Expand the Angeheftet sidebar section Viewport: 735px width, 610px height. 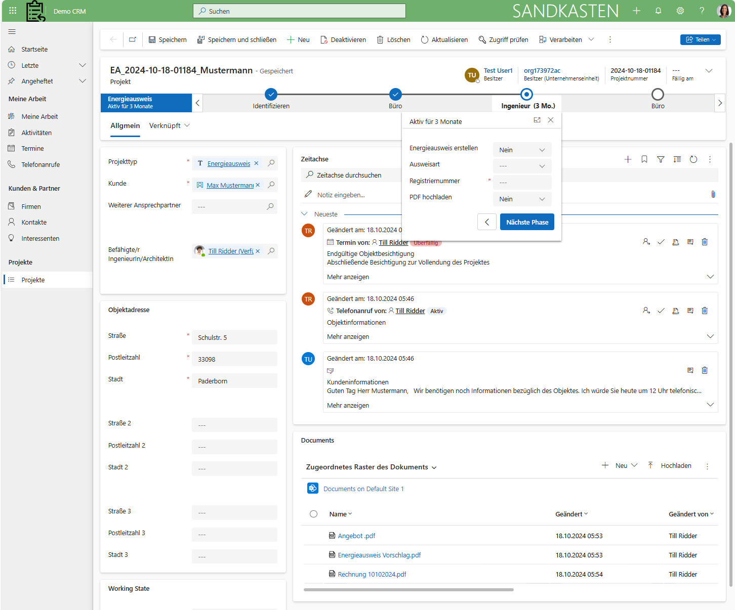(83, 81)
